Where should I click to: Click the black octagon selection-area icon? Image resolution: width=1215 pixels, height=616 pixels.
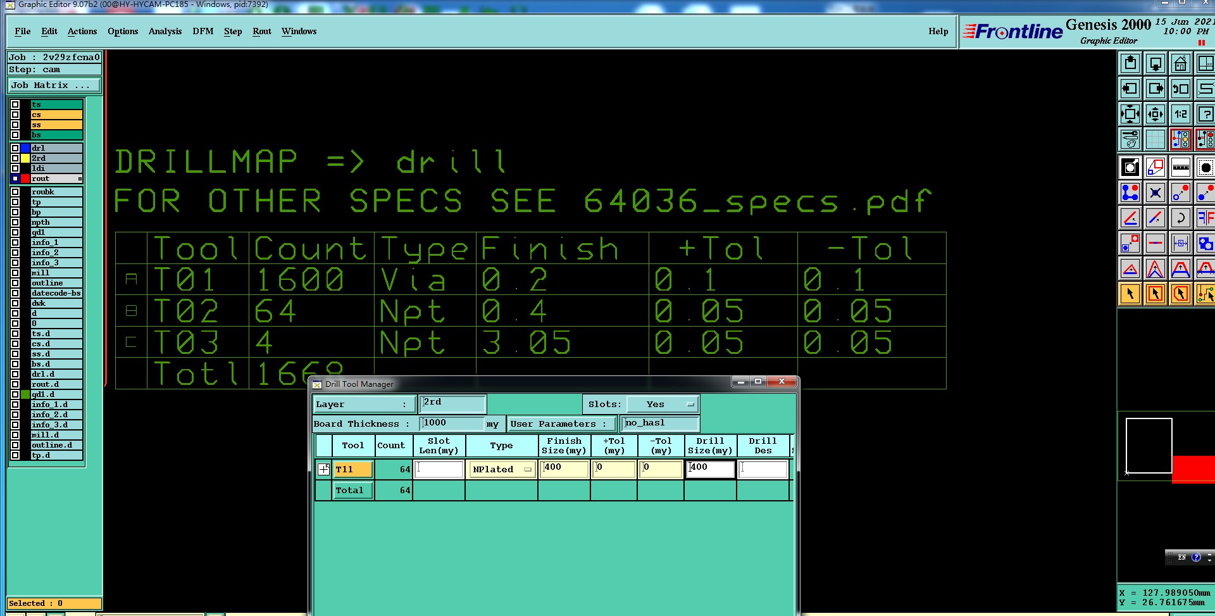coord(1205,168)
